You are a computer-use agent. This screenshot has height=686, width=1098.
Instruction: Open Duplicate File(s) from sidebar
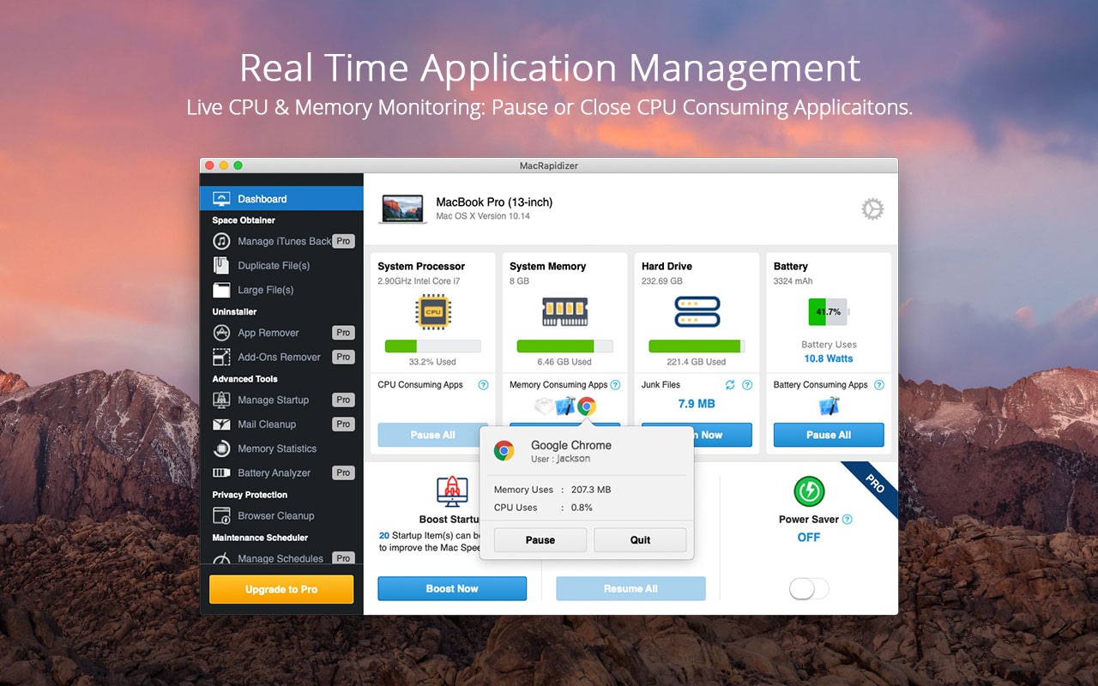pyautogui.click(x=274, y=266)
